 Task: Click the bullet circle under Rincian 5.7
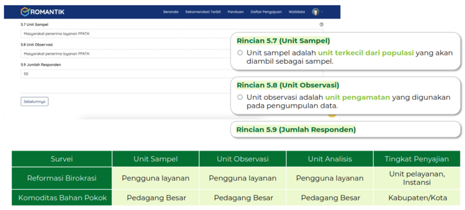[x=240, y=53]
